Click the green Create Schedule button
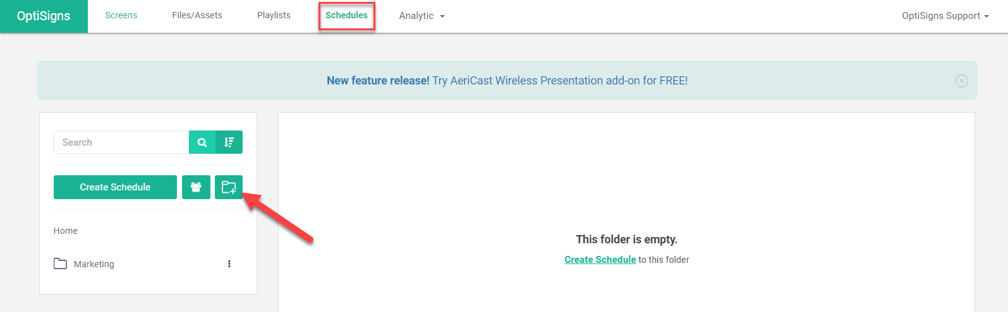The height and width of the screenshot is (312, 1008). [x=115, y=187]
